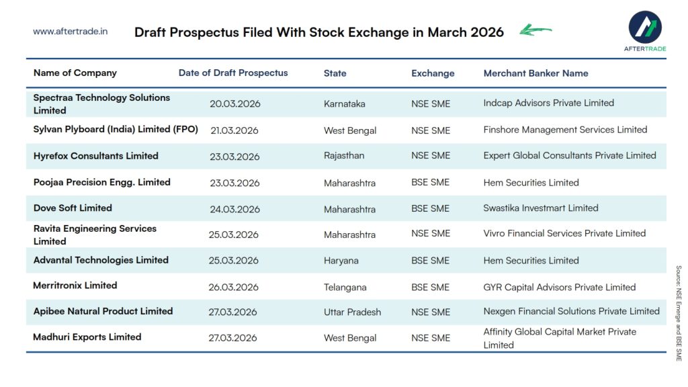Click the Exchange column header
This screenshot has height=387, width=688.
click(433, 73)
